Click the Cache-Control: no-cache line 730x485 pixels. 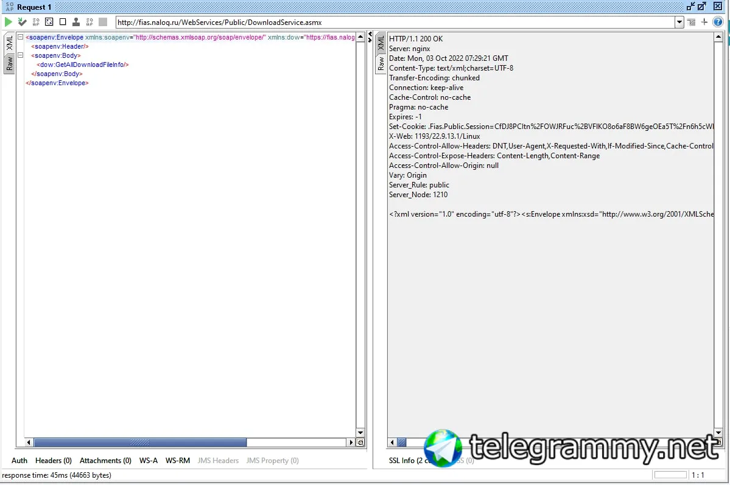point(430,97)
